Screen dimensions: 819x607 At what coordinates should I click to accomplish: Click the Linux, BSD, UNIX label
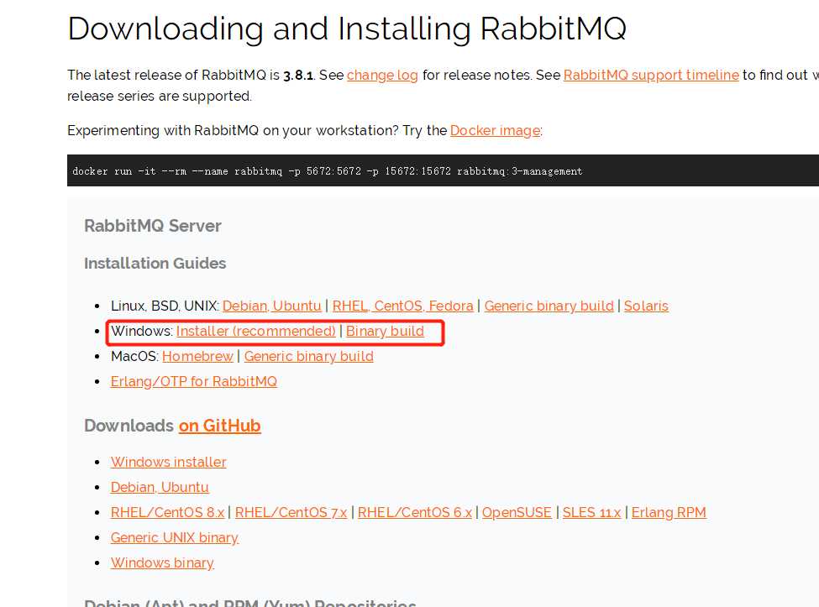(165, 306)
